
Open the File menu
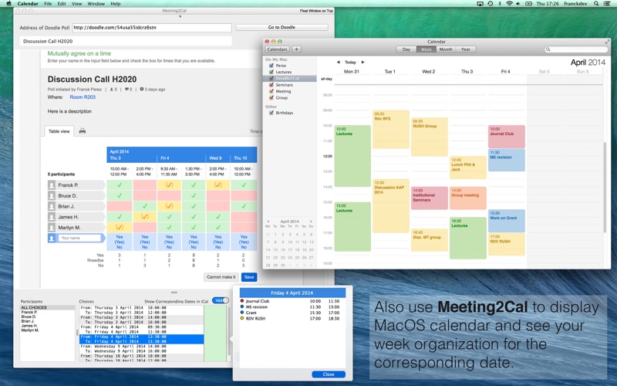pos(48,4)
